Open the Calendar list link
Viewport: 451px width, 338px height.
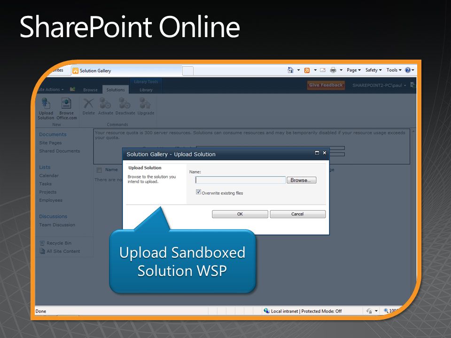point(49,175)
